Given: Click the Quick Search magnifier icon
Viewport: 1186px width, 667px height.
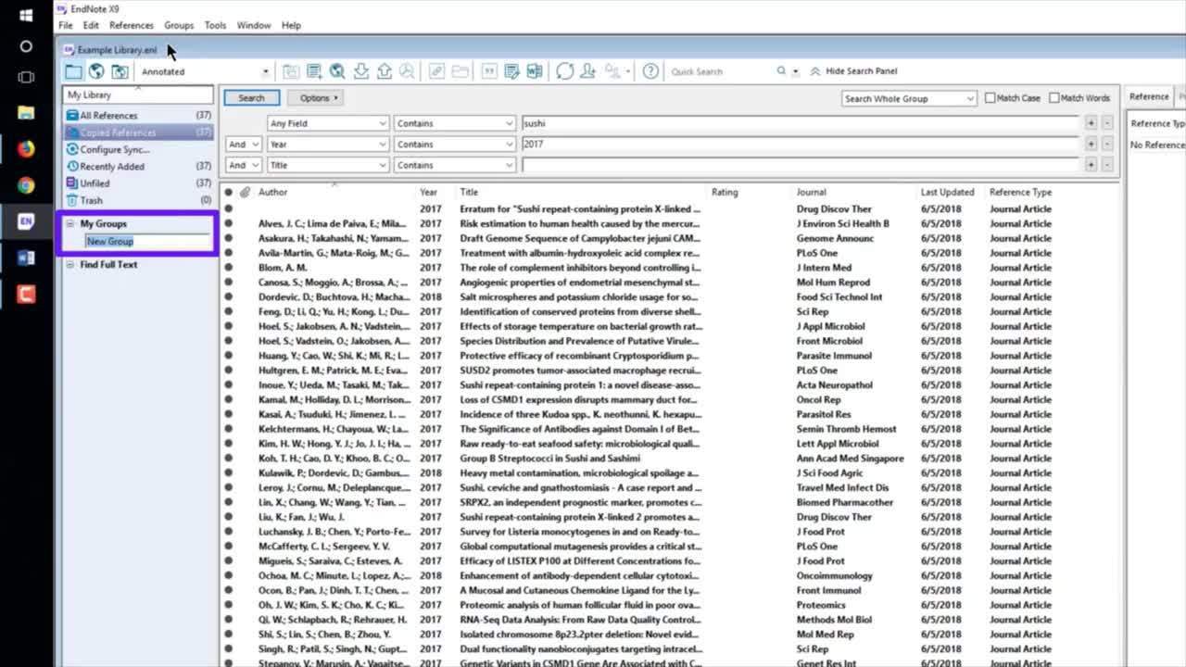Looking at the screenshot, I should tap(781, 71).
